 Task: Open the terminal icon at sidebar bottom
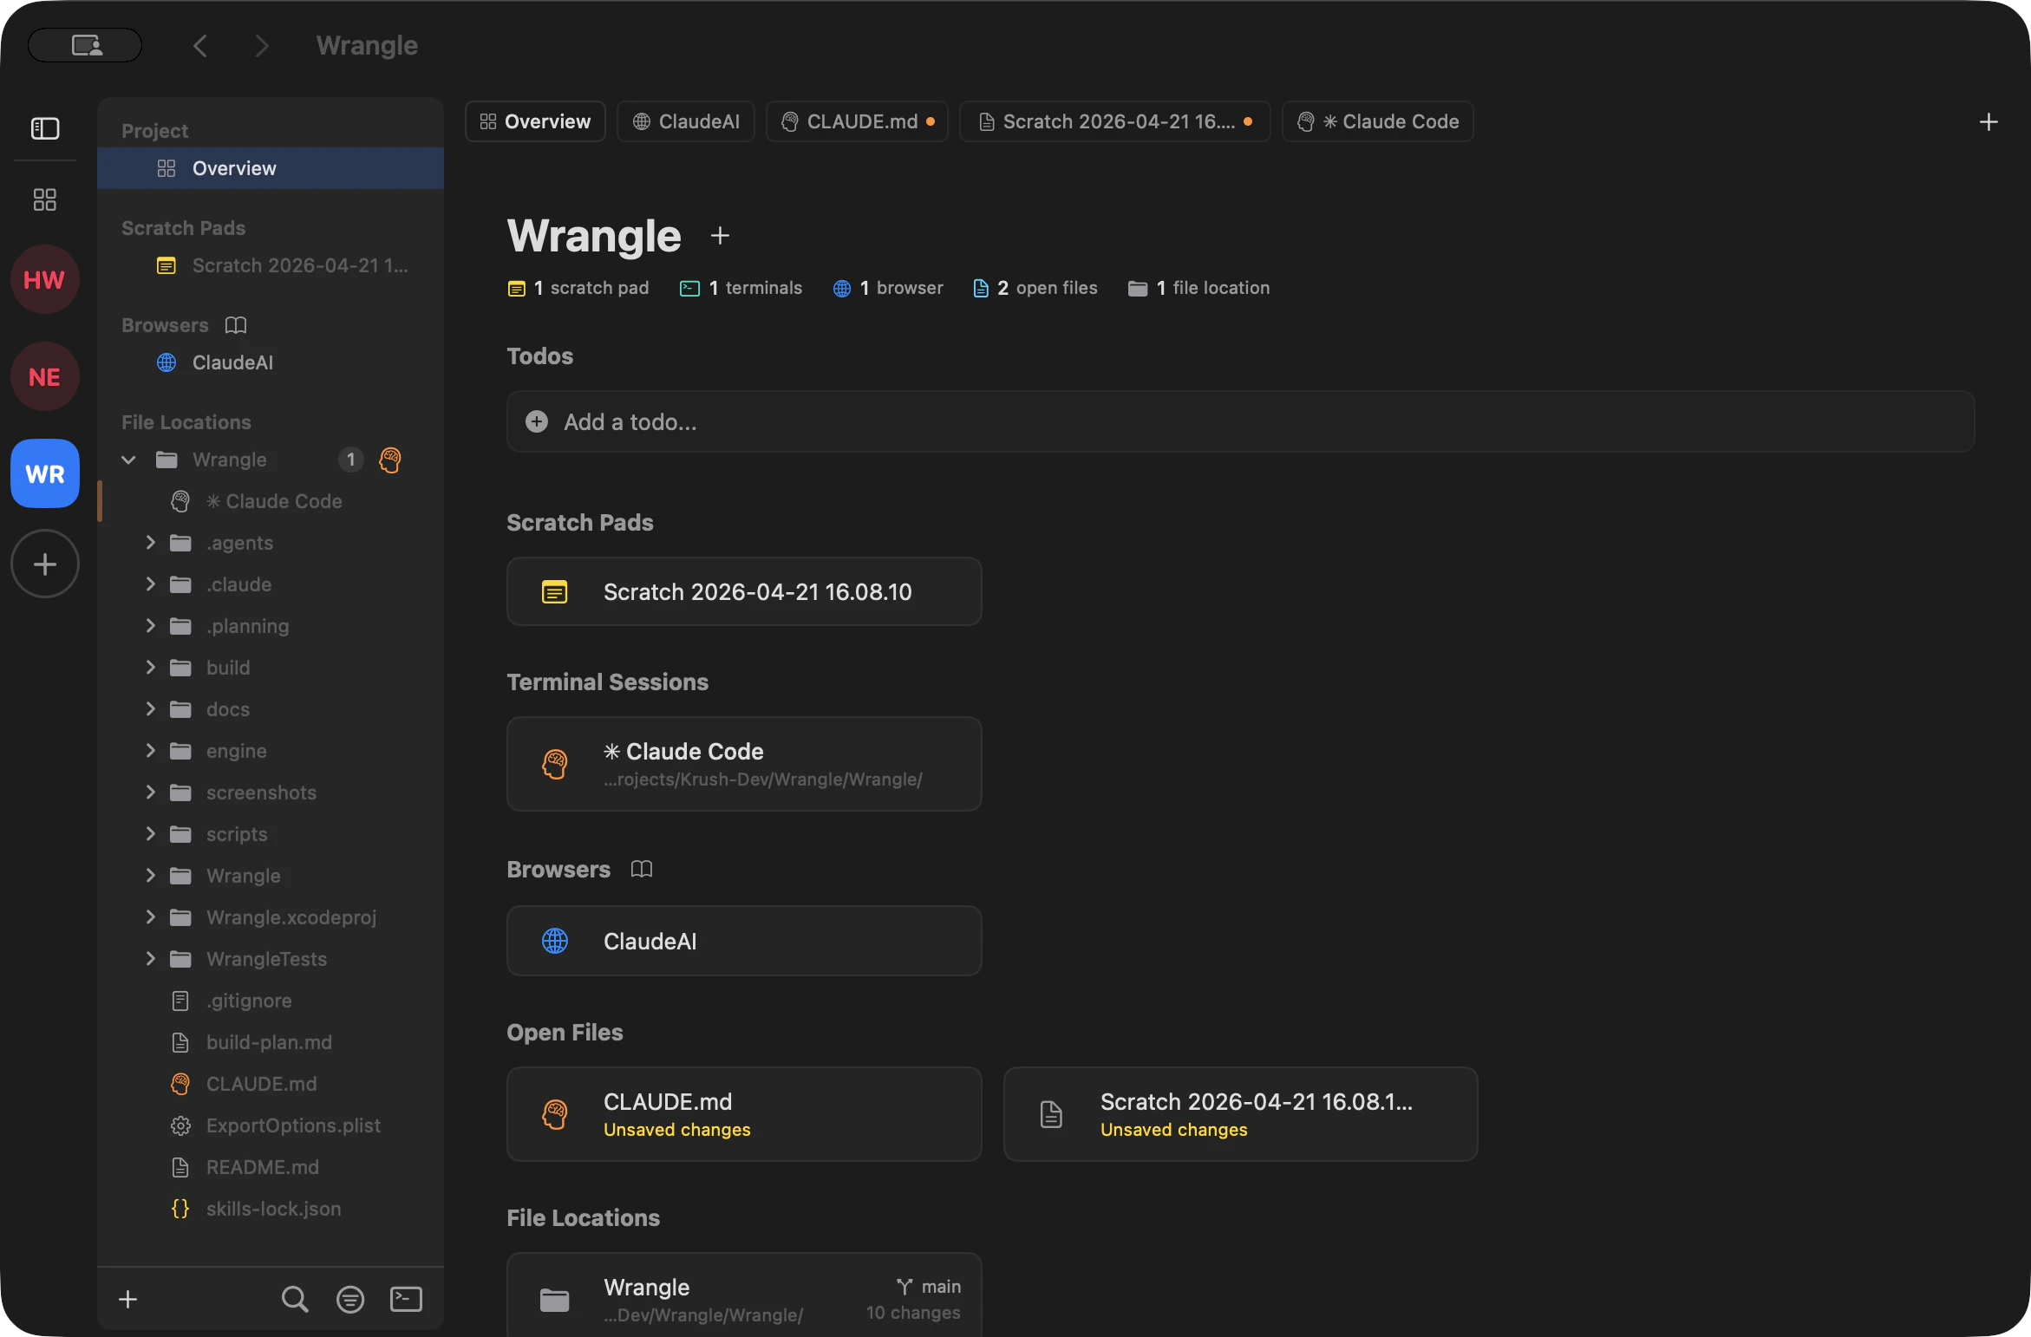tap(405, 1298)
